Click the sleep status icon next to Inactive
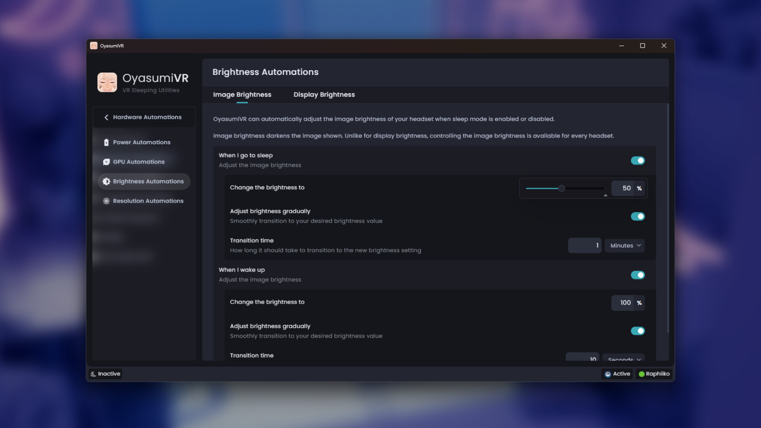Screen dimensions: 761x428 click(x=94, y=374)
